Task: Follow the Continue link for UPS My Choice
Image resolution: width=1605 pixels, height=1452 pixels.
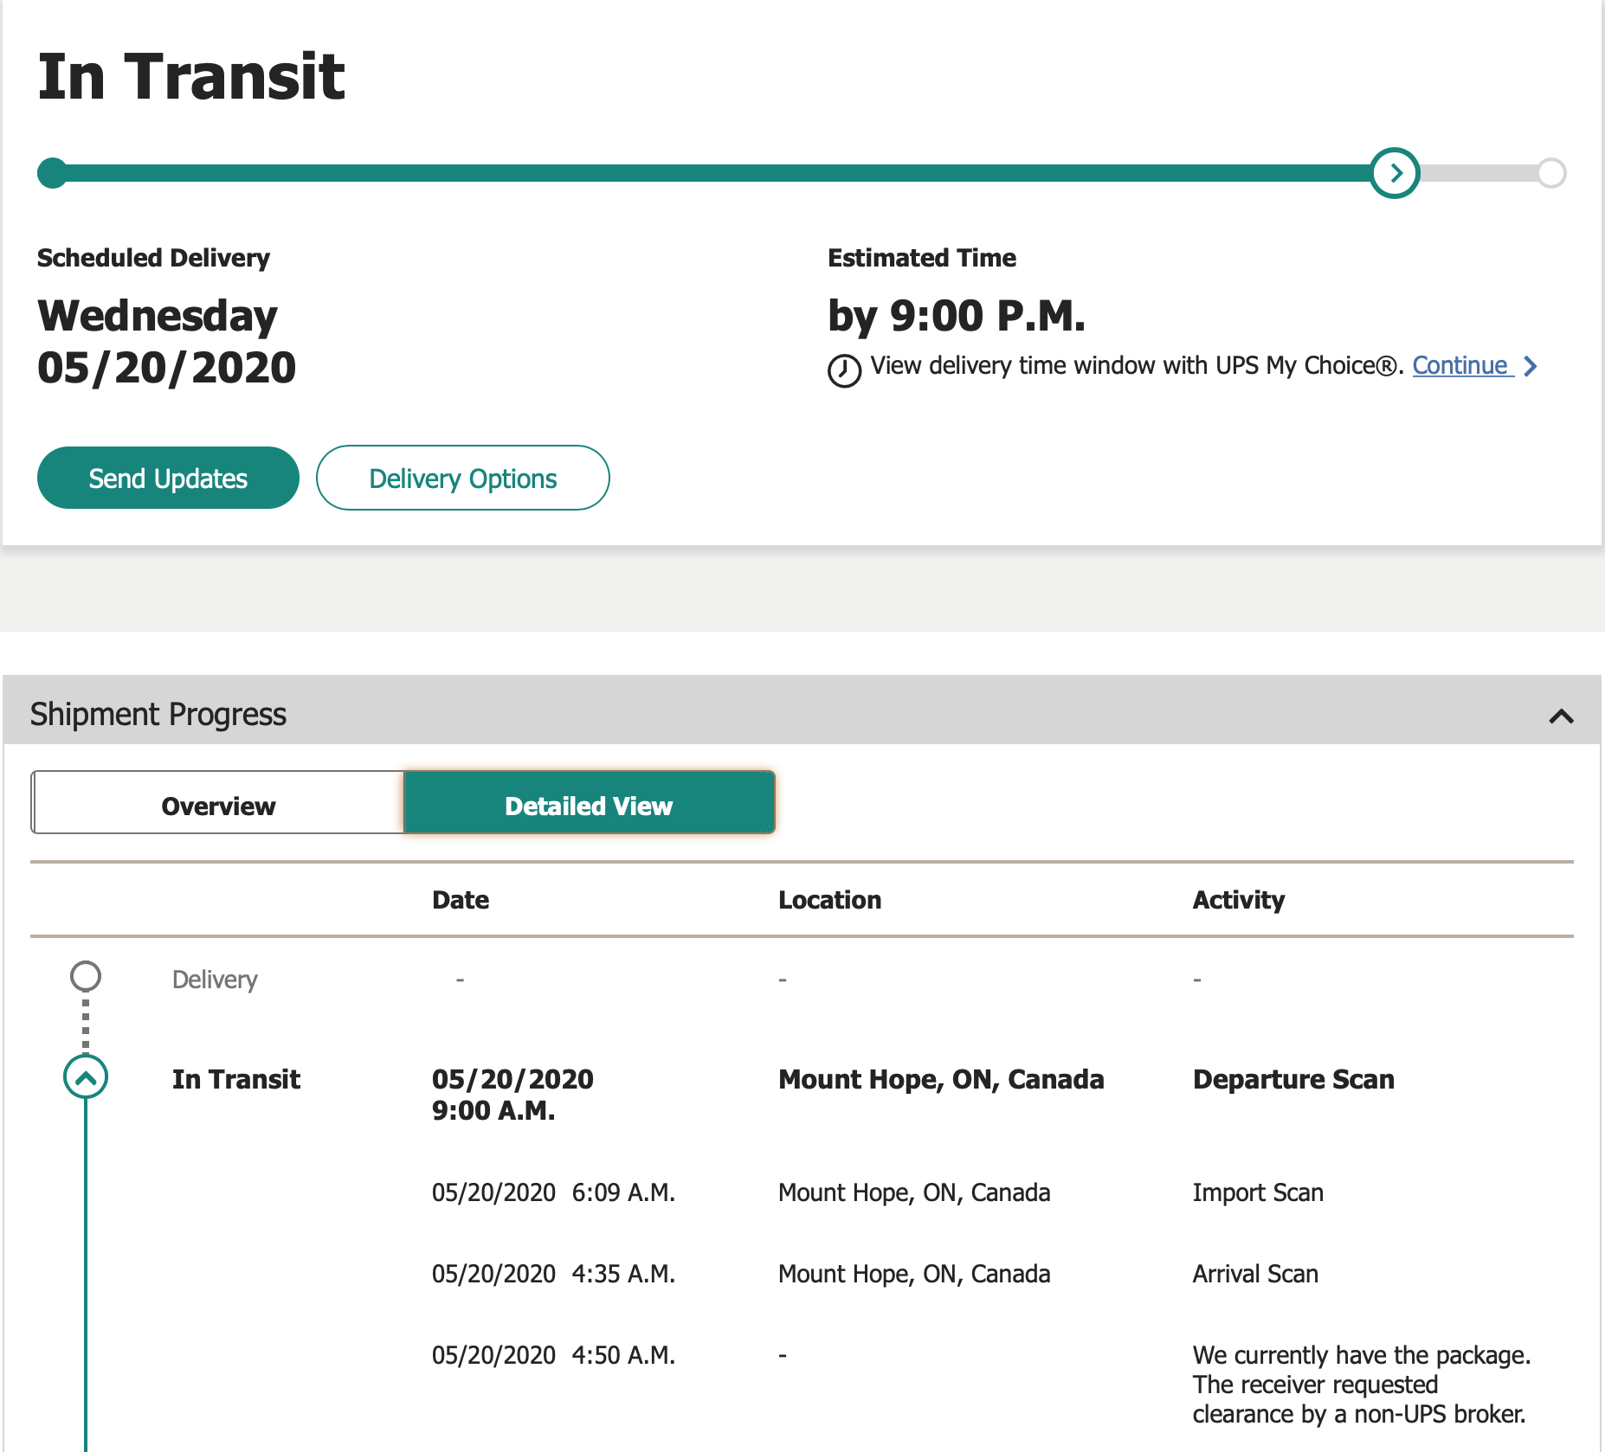Action: (1460, 366)
